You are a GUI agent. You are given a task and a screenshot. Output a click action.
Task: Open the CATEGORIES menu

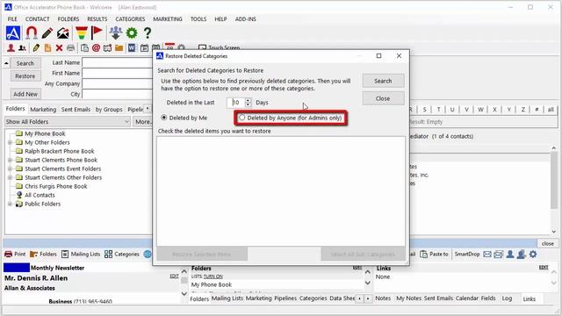tap(130, 19)
